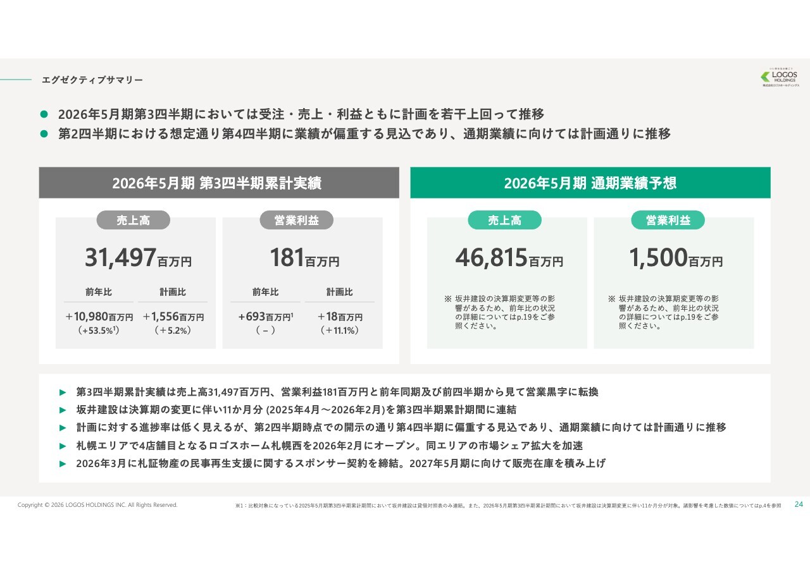Image resolution: width=810 pixels, height=572 pixels.
Task: Click the green 売上高 pill label
Action: pos(504,220)
